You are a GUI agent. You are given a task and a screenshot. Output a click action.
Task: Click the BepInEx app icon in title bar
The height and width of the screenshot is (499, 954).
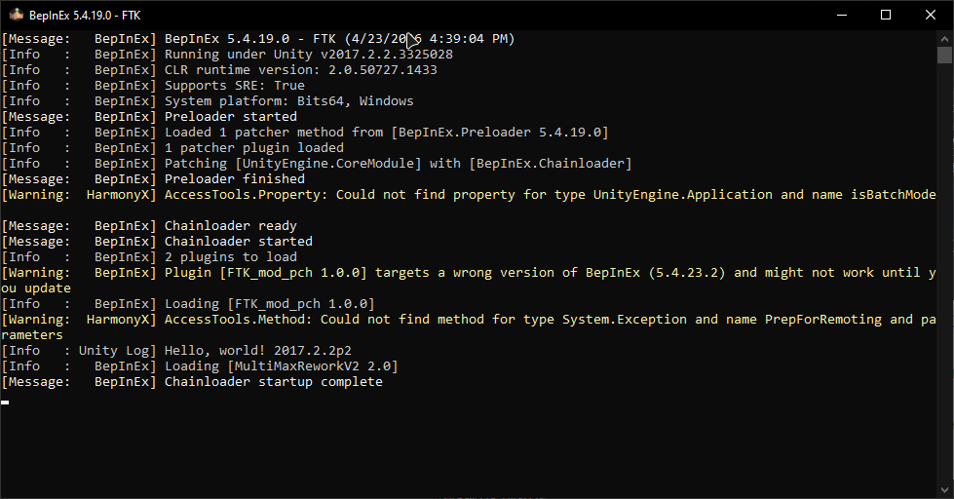tap(16, 15)
